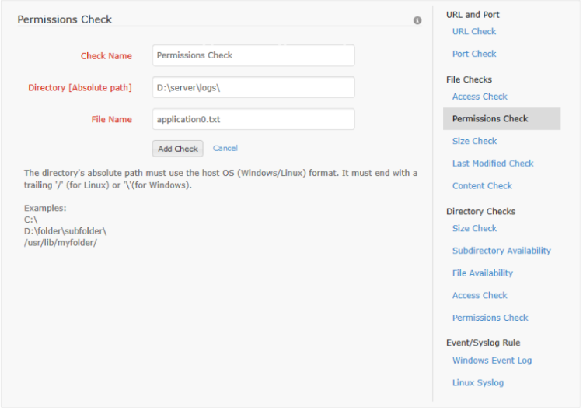The image size is (583, 408).
Task: Open Port Check in sidebar
Action: pos(473,54)
